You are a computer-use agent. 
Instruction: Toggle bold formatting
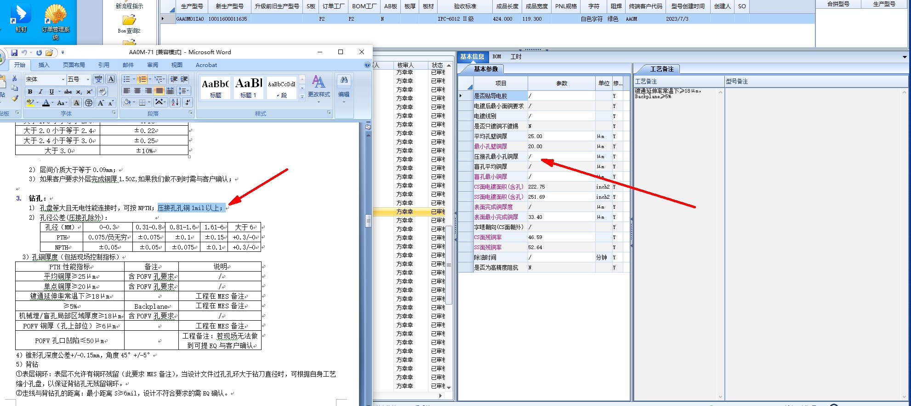(x=30, y=92)
